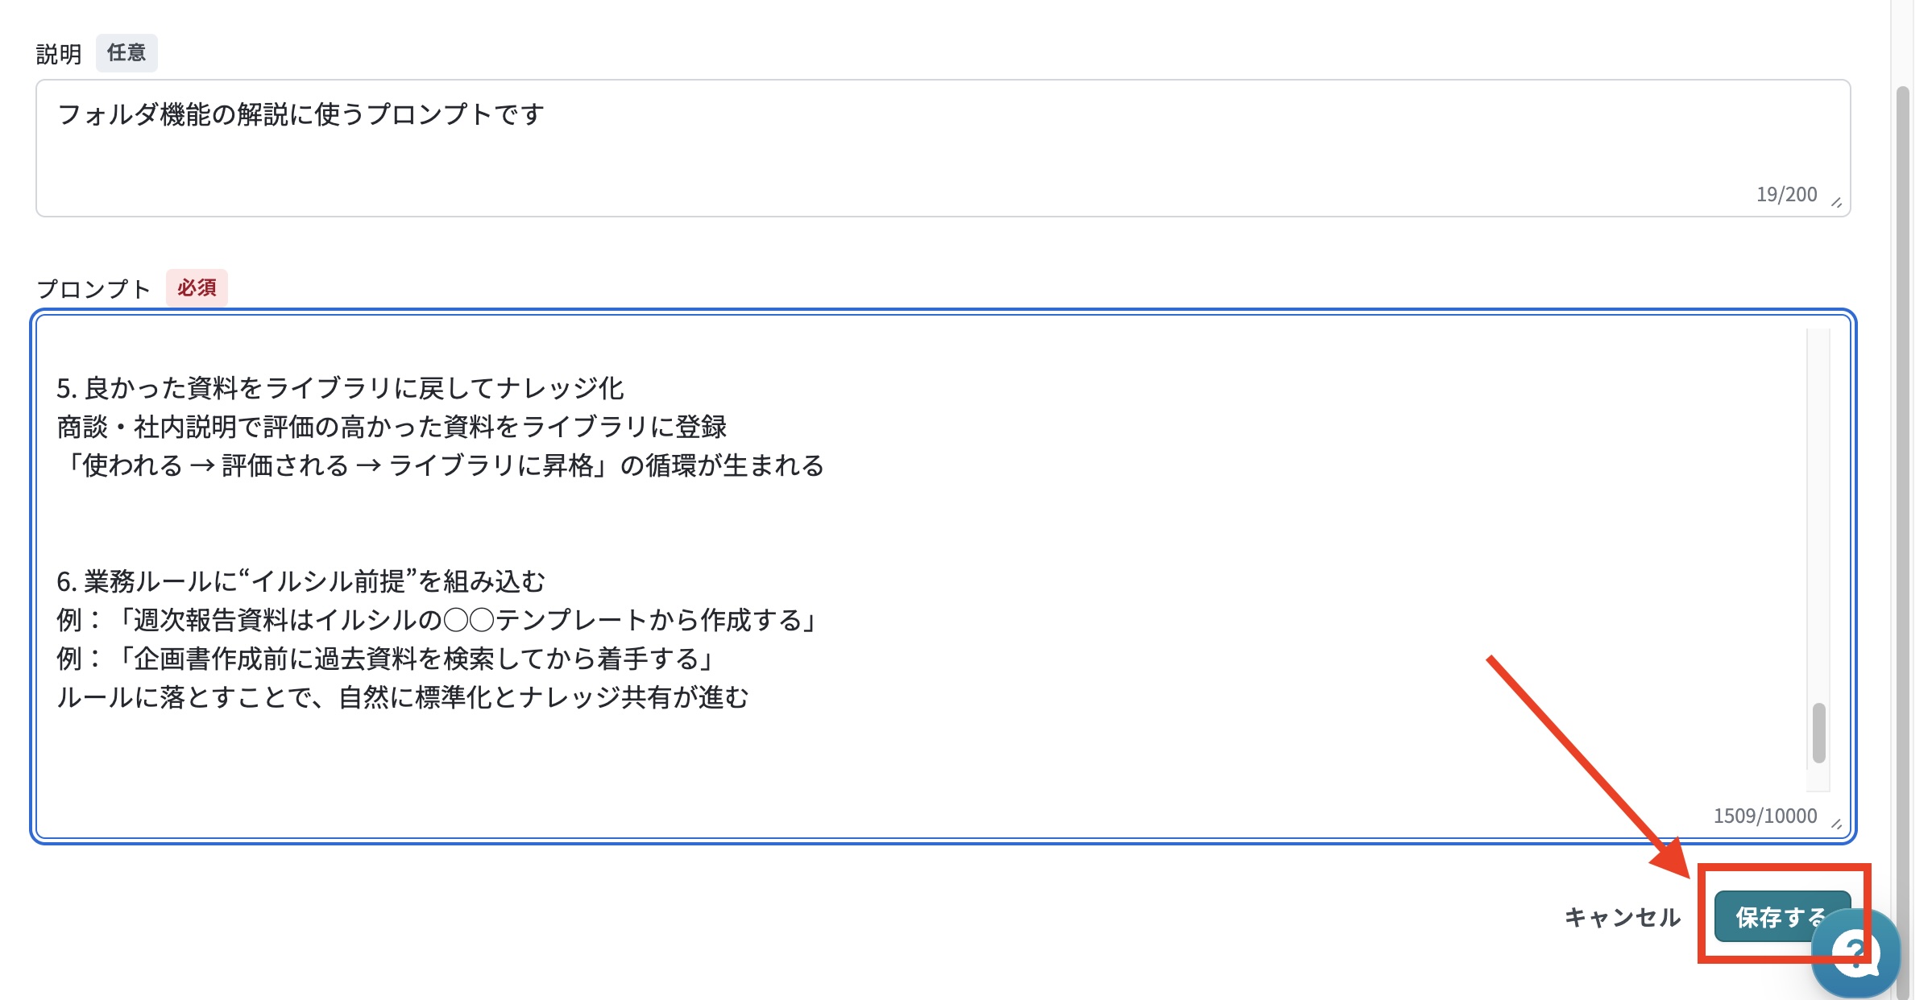Click the 19/200 character counter

pos(1786,194)
